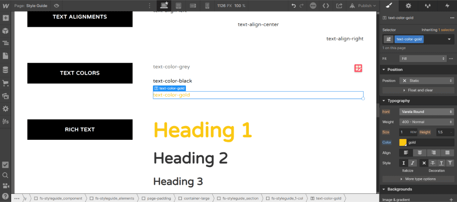Open the Fit Fill dropdown
This screenshot has width=457, height=202.
[423, 58]
